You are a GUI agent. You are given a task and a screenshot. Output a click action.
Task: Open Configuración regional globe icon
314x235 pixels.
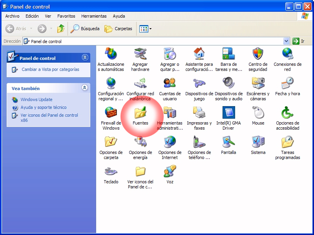(111, 83)
